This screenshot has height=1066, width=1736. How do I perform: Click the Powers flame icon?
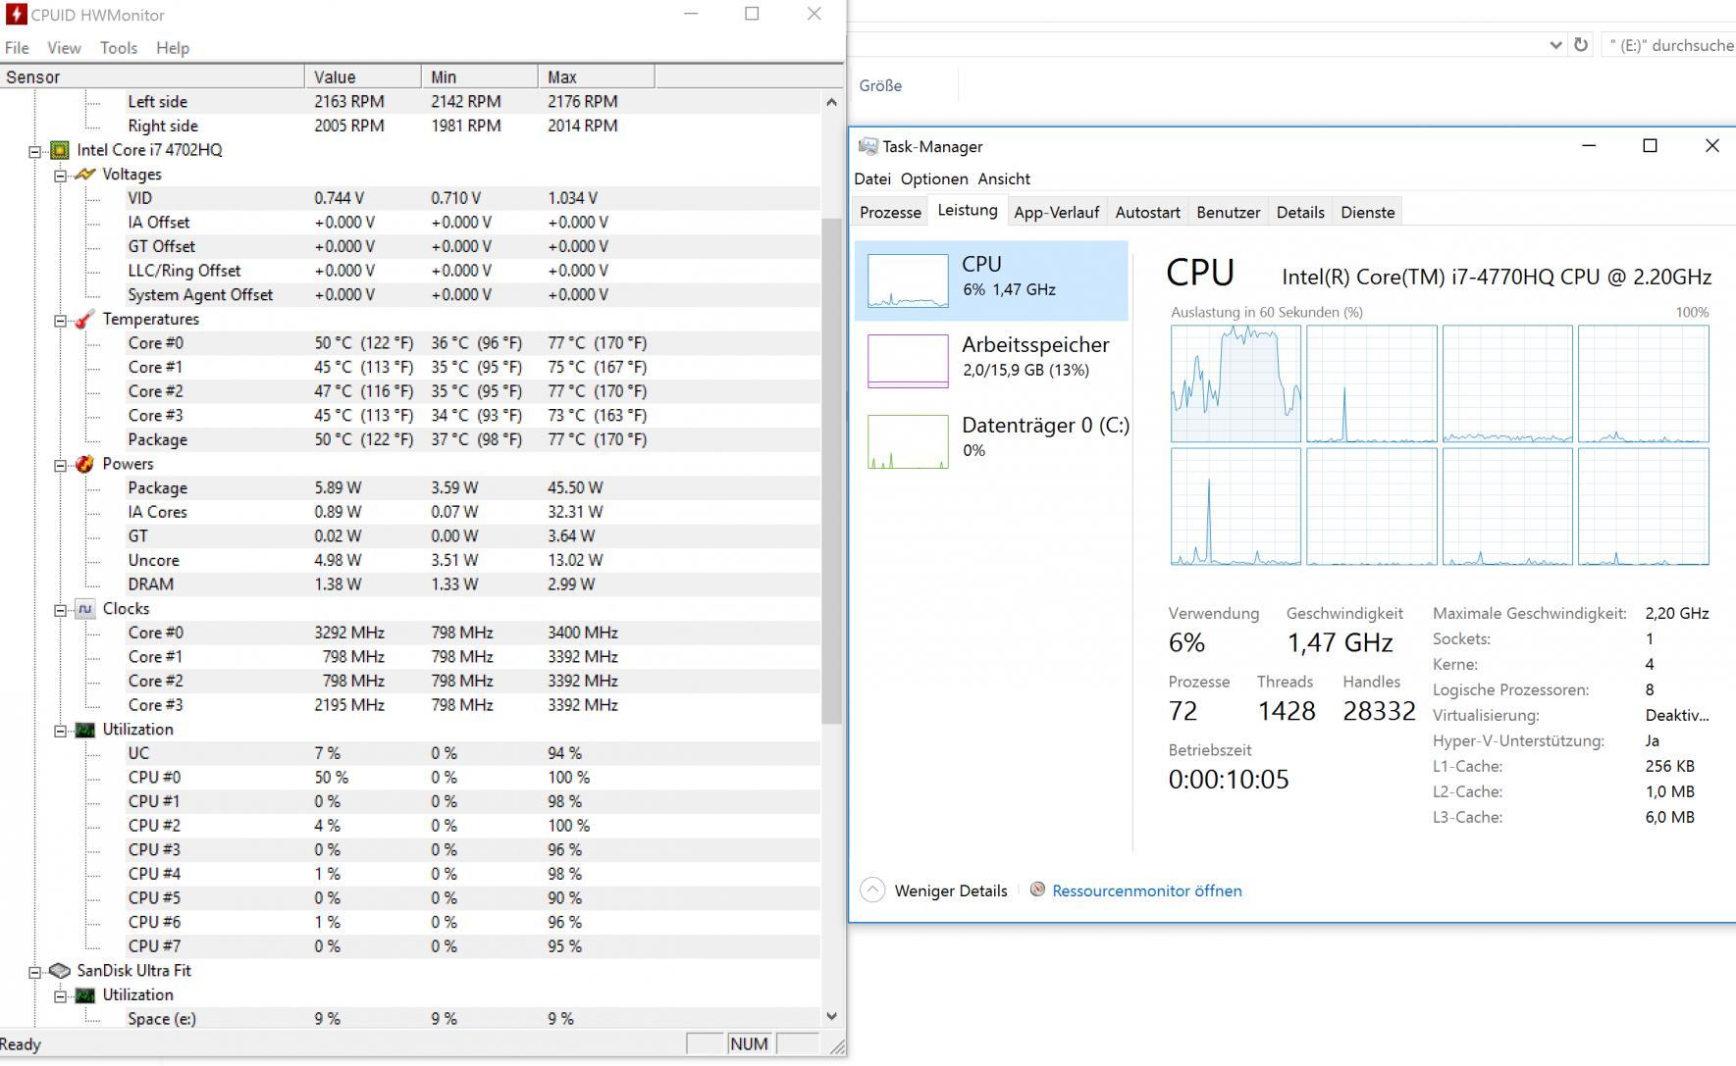coord(85,464)
